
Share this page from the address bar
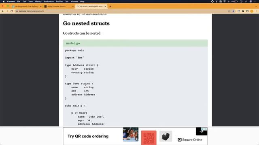click(229, 11)
